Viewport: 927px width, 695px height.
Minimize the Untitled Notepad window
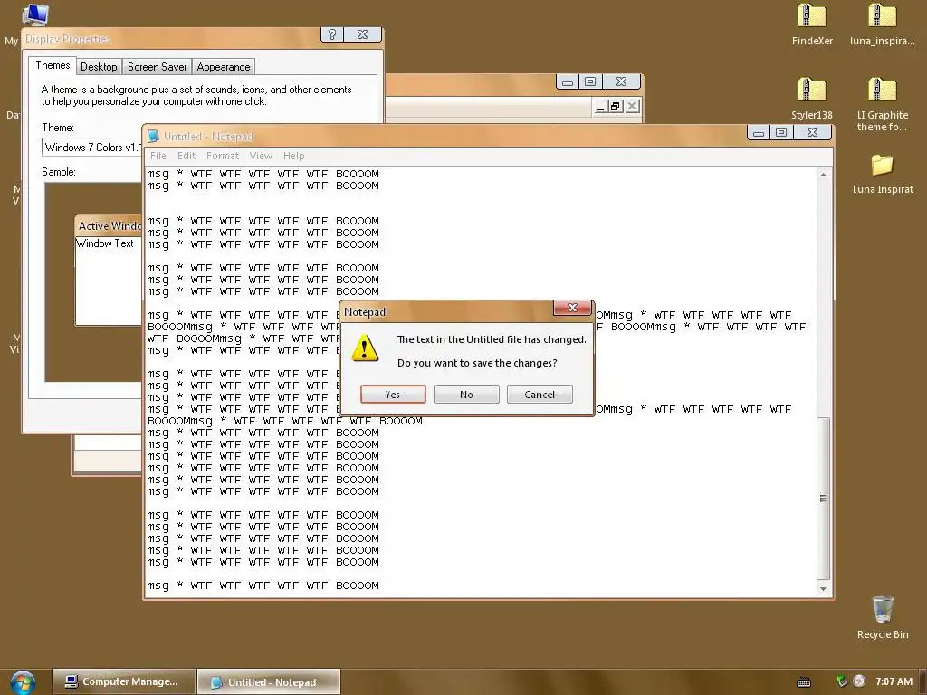pyautogui.click(x=759, y=132)
